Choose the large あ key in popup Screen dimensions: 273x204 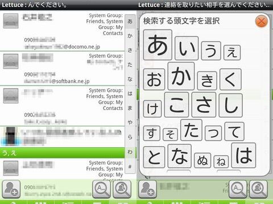158,45
